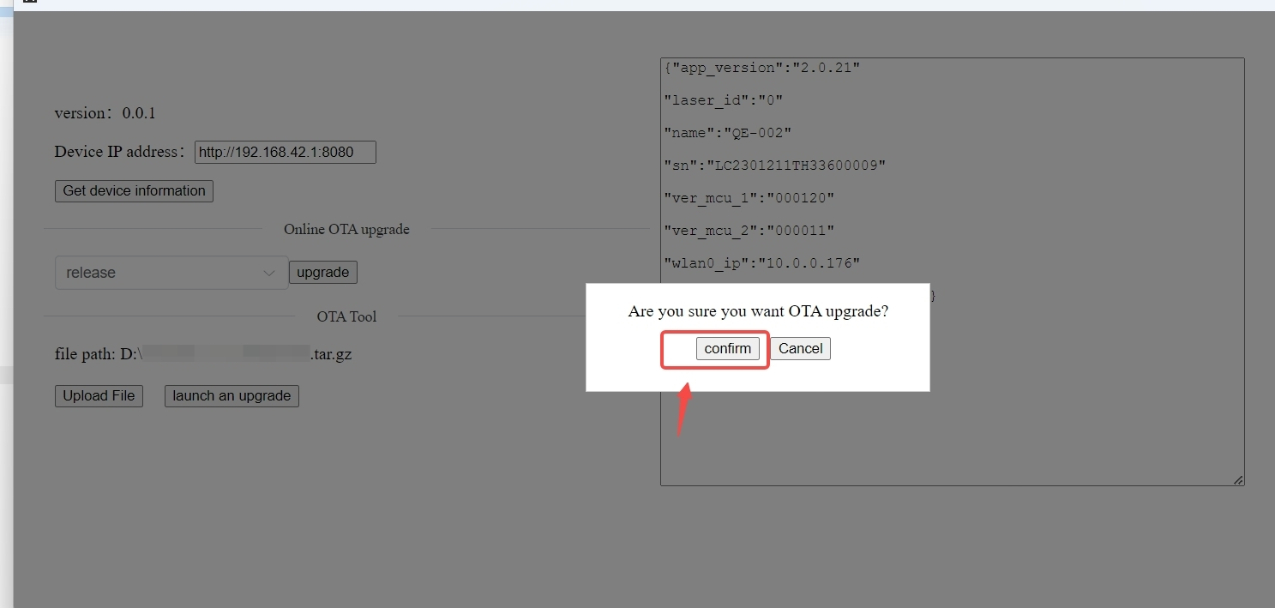Focus the Device IP address field
This screenshot has height=608, width=1275.
point(285,153)
